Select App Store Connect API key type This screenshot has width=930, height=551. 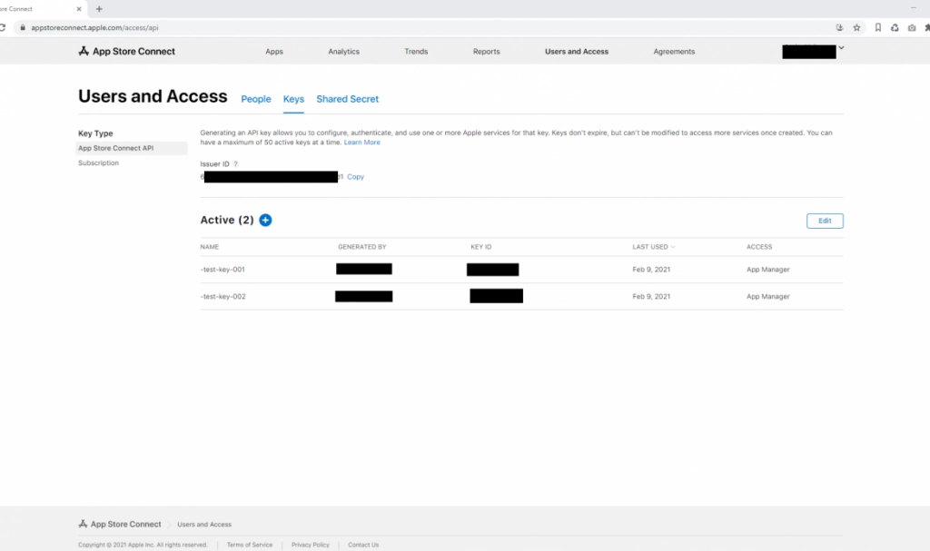pos(132,148)
